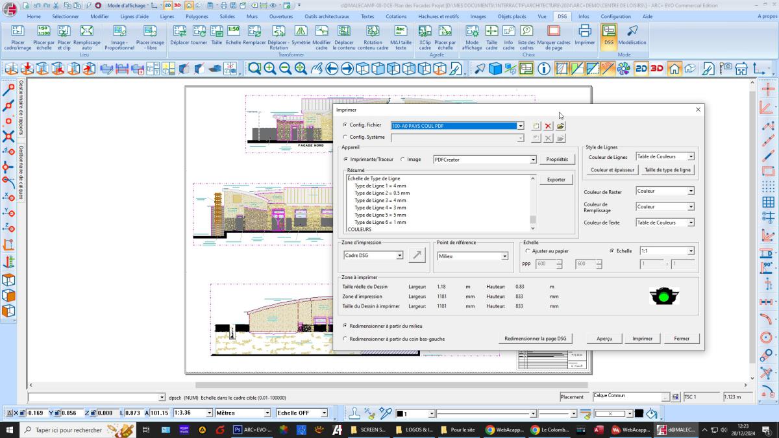Viewport: 779px width, 438px height.
Task: Click the Windows taskbar search box
Action: tap(68, 430)
